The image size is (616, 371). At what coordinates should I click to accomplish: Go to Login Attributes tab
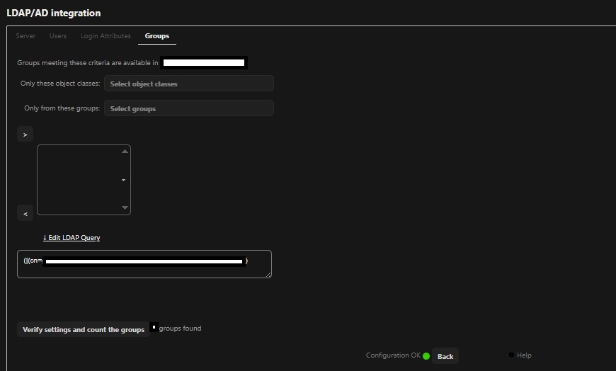(105, 36)
